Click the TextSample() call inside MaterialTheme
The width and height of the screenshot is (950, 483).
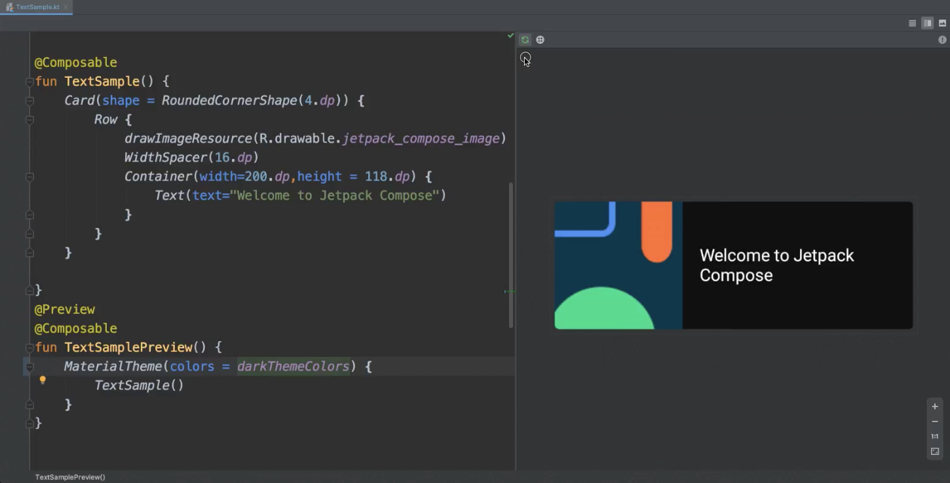pyautogui.click(x=140, y=385)
